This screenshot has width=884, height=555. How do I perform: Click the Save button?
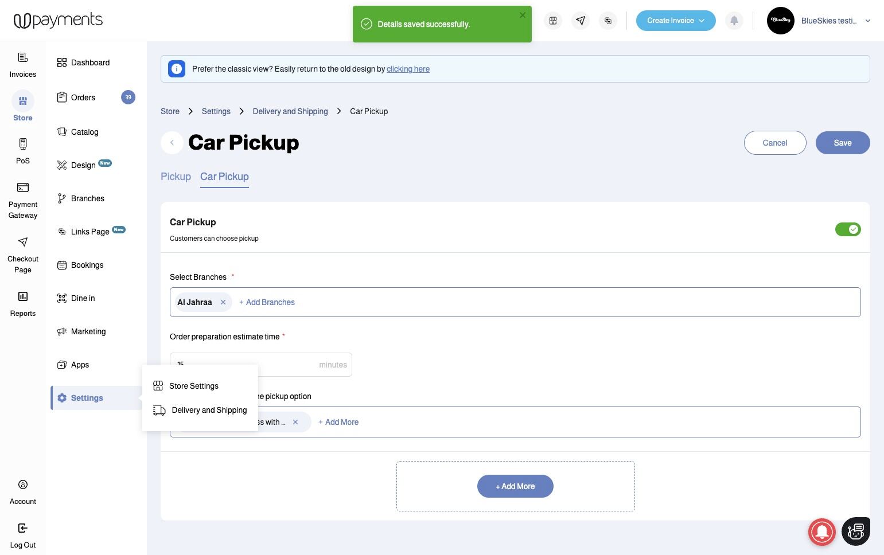pyautogui.click(x=842, y=143)
